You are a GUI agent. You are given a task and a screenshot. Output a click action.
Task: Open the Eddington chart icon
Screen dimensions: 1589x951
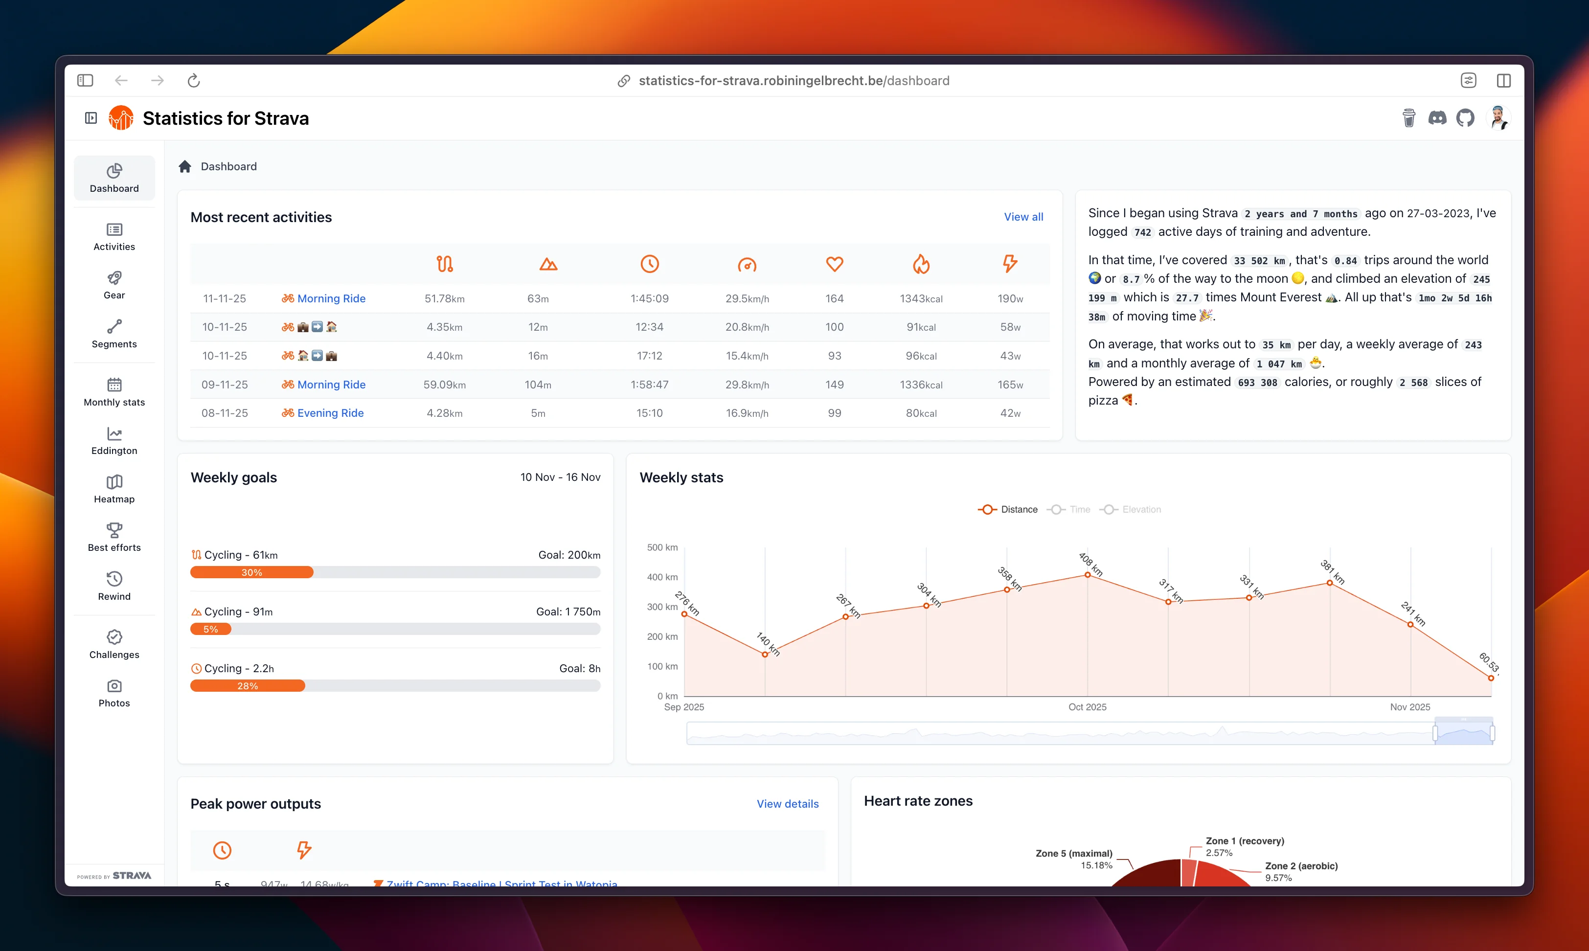coord(114,433)
